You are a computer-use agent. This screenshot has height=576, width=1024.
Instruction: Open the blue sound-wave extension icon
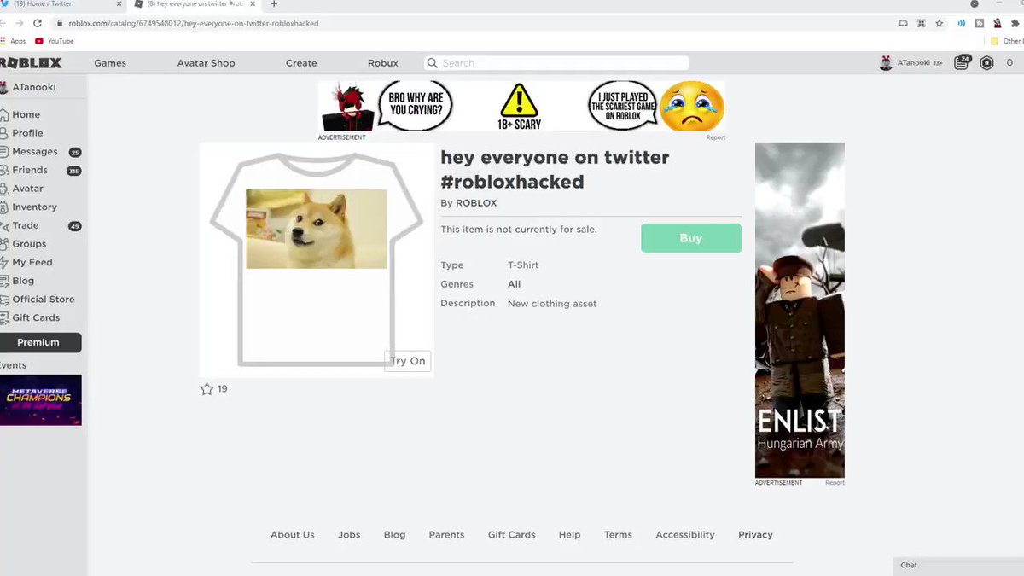(x=962, y=23)
